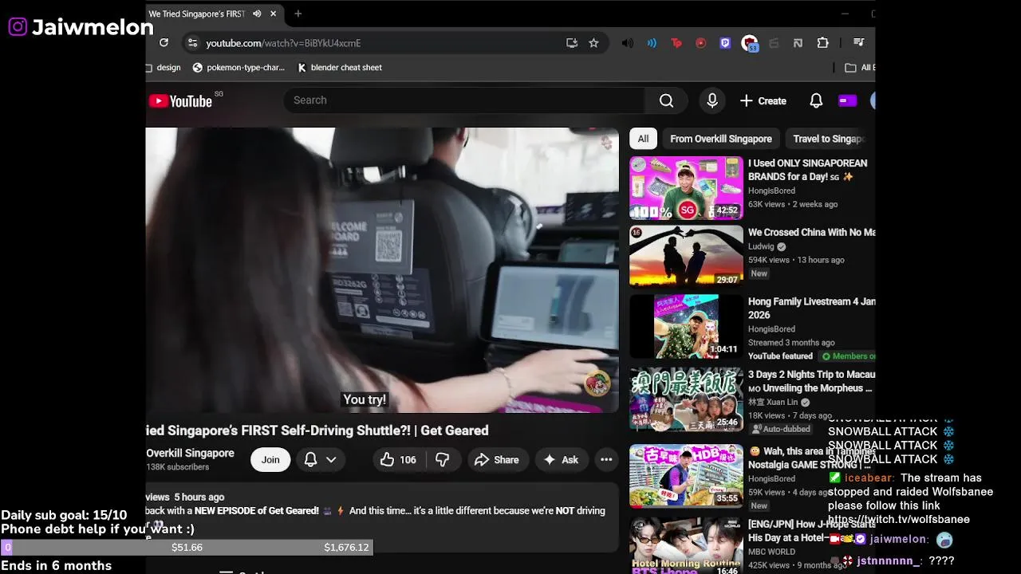Open the pokemon-type-chart bookmark
Screen dimensions: 1021x574
[x=238, y=68]
